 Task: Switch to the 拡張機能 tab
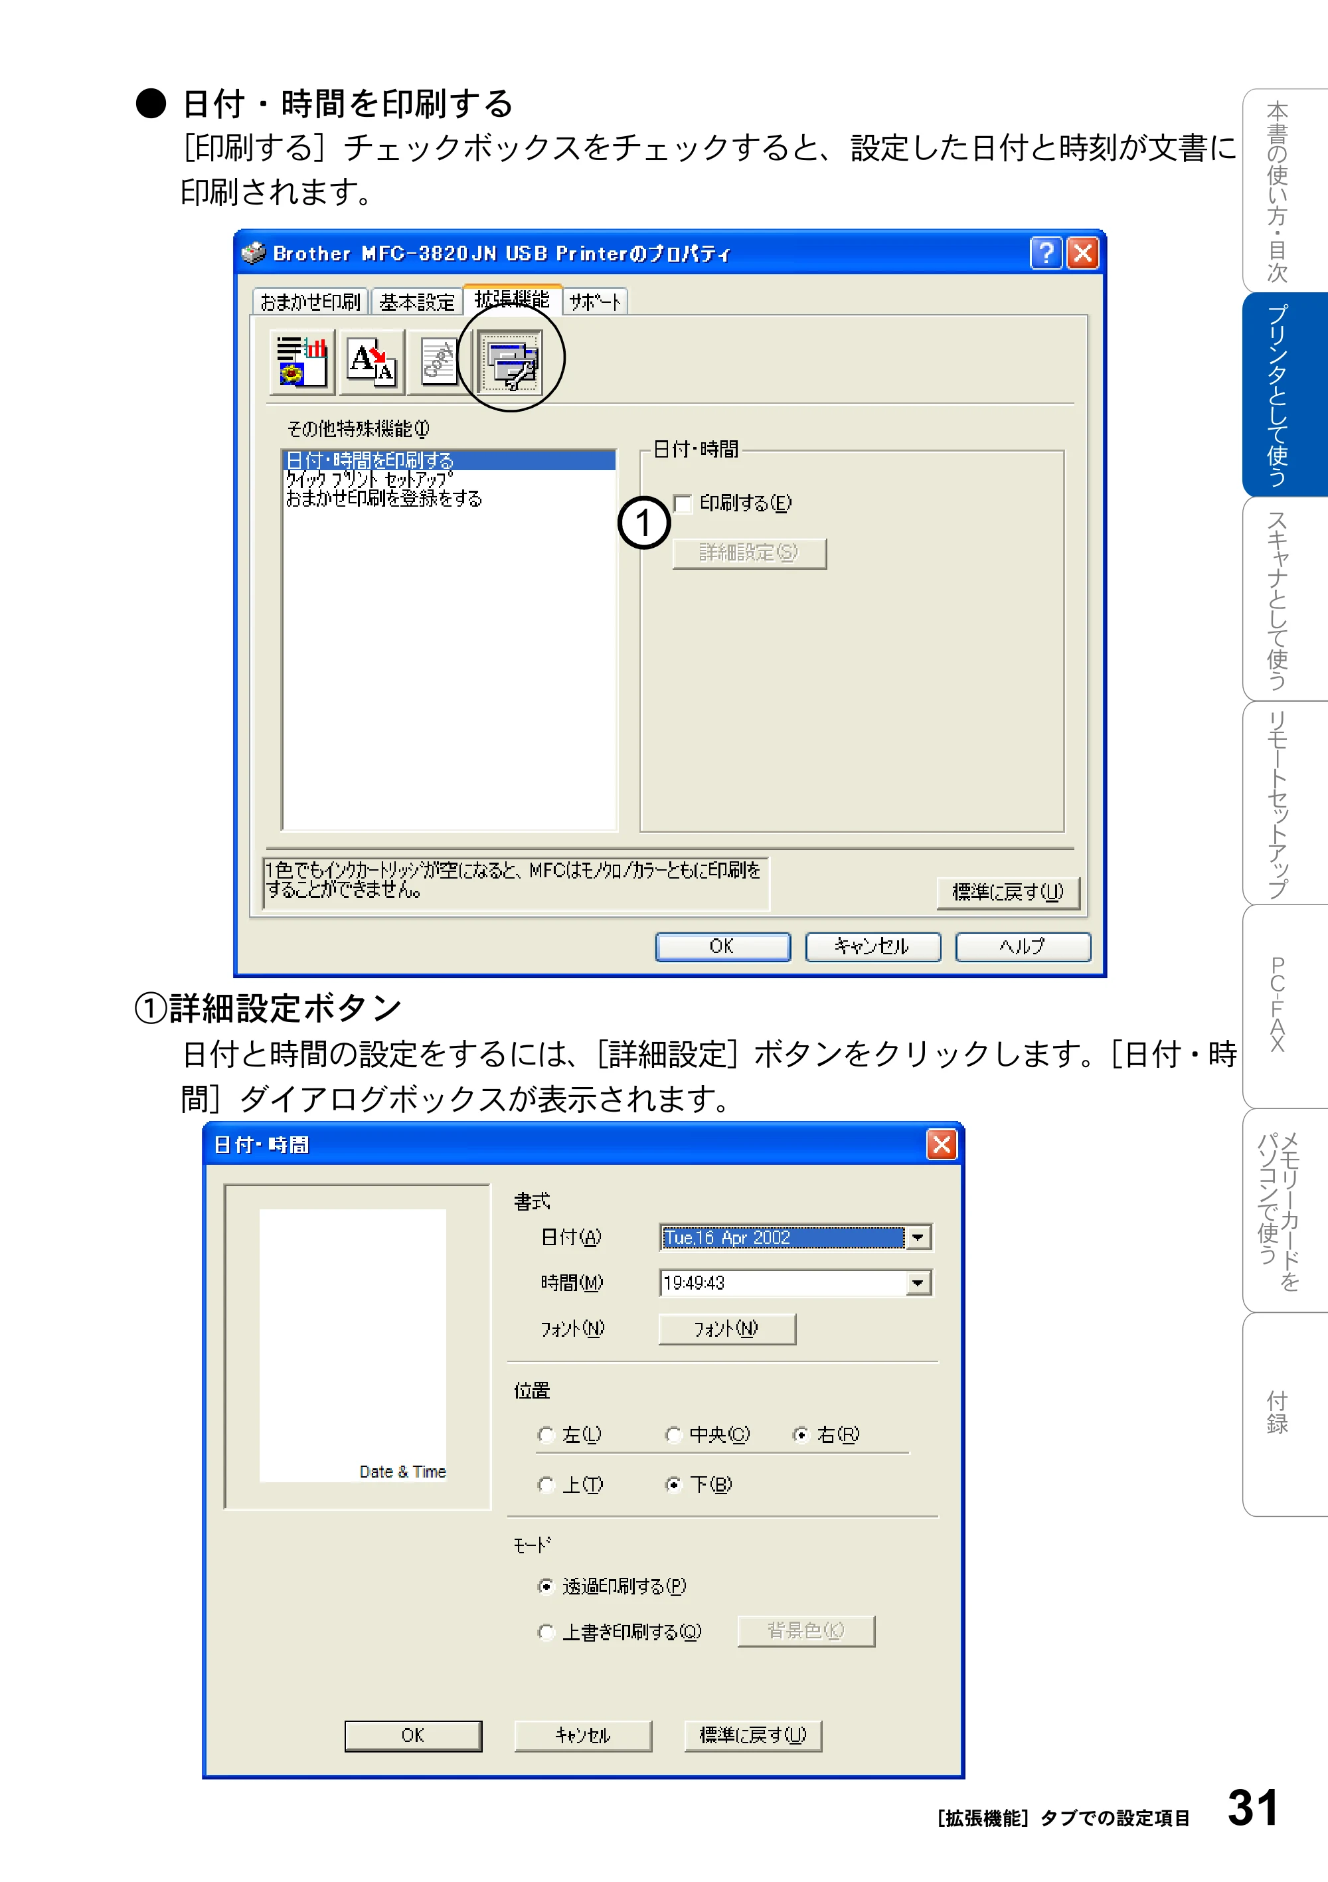(513, 299)
